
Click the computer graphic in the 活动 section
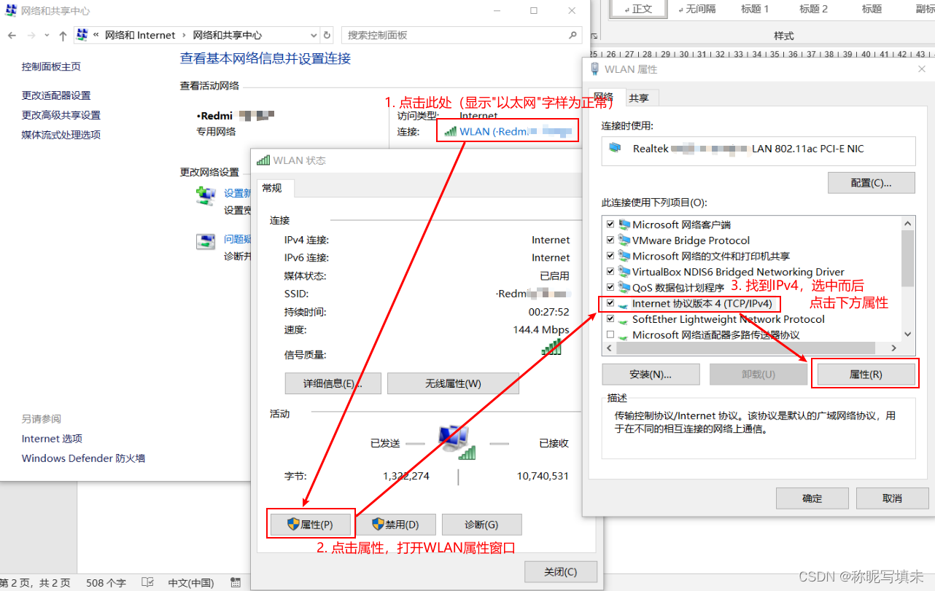tap(454, 439)
